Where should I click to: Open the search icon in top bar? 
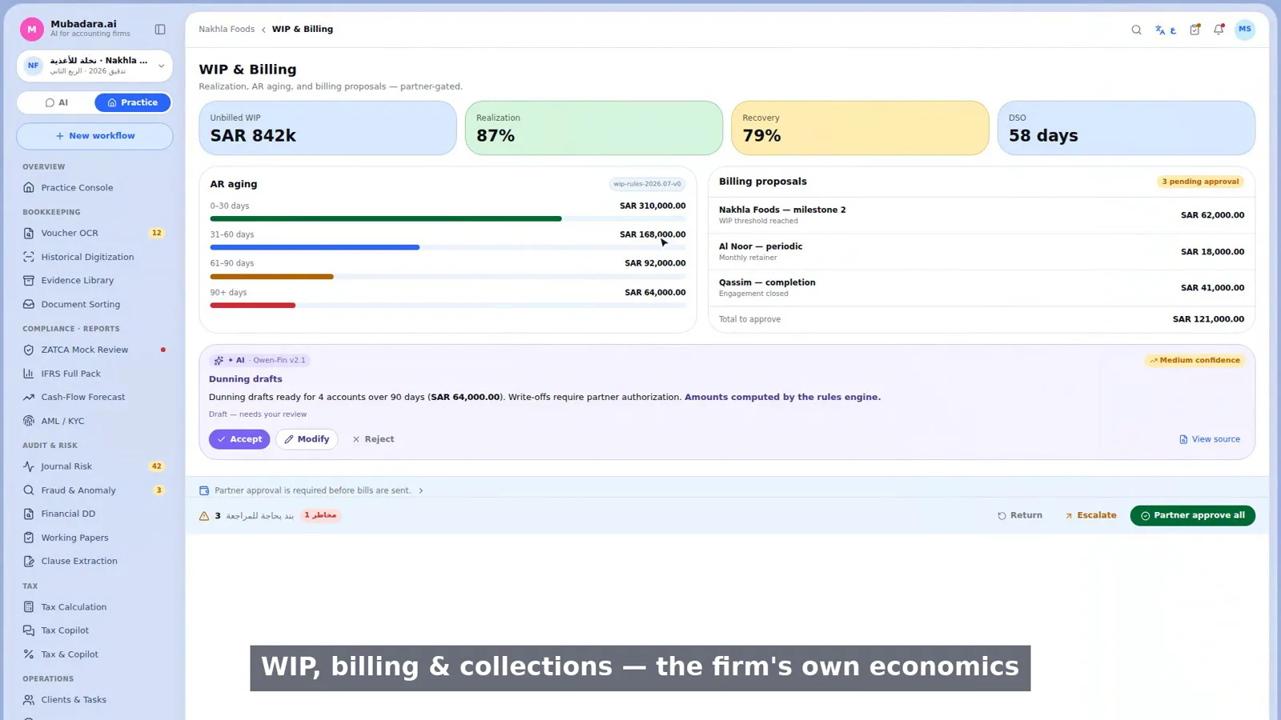click(1136, 30)
